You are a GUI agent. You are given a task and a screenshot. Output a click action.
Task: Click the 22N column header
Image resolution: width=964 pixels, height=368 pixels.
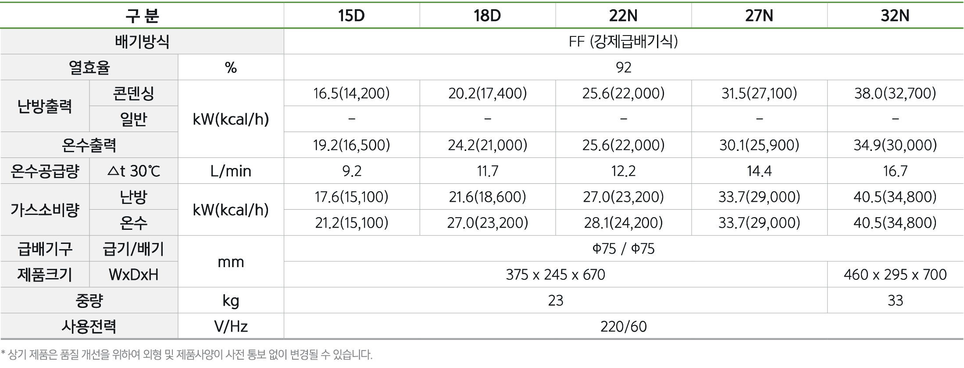point(623,16)
